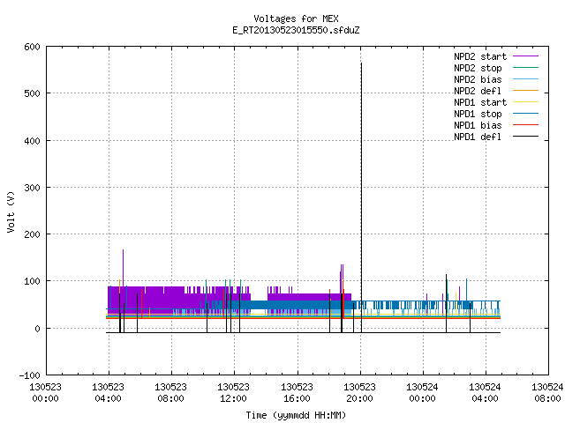Click the x-axis tick '130524 00:00'
Screen dimensions: 565x423
(422, 393)
